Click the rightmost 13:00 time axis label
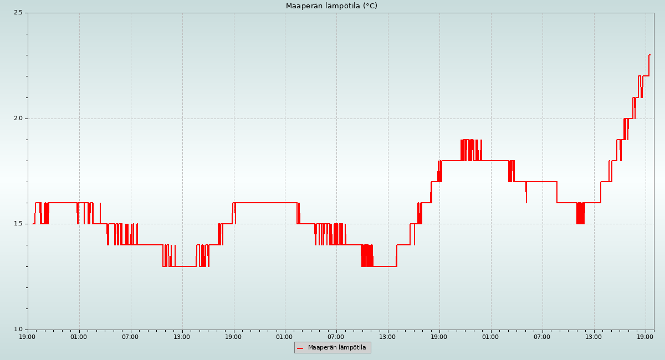This screenshot has width=665, height=360. tap(594, 336)
